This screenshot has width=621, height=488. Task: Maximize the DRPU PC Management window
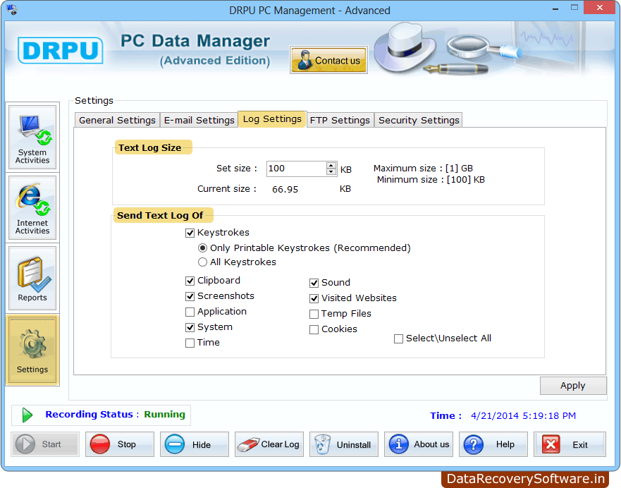tap(574, 8)
